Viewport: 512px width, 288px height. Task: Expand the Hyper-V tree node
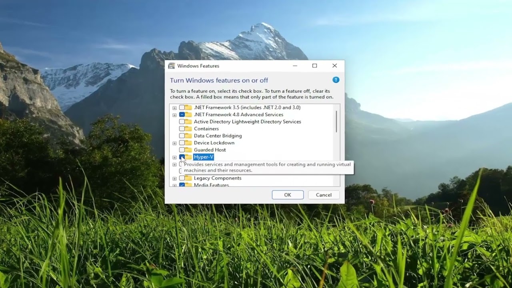click(x=174, y=157)
